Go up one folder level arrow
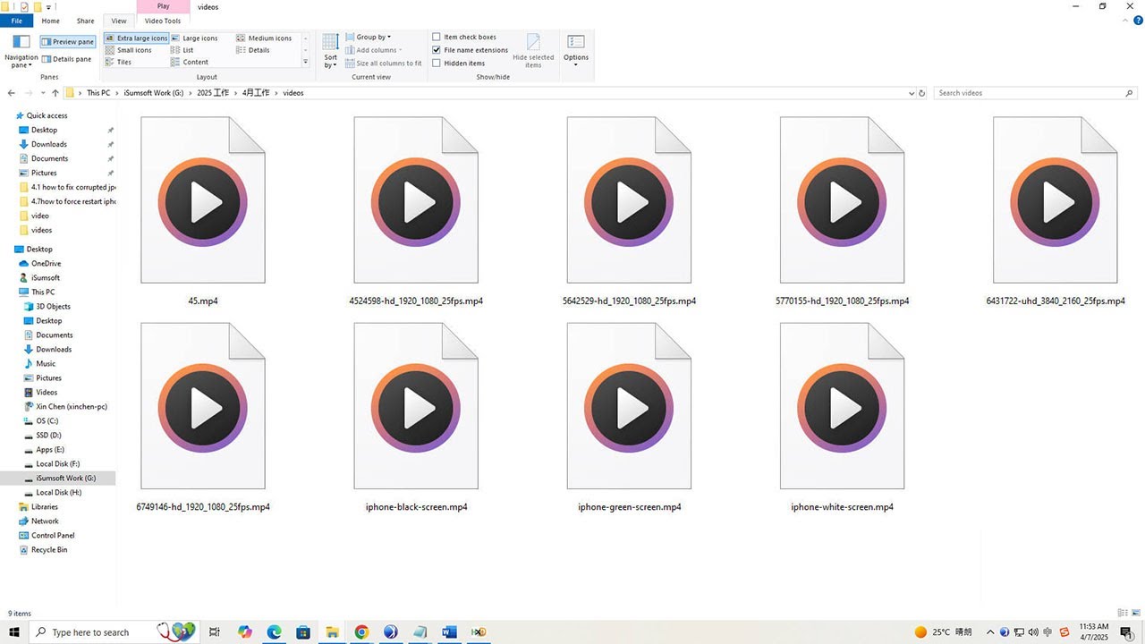Image resolution: width=1145 pixels, height=644 pixels. coord(55,93)
